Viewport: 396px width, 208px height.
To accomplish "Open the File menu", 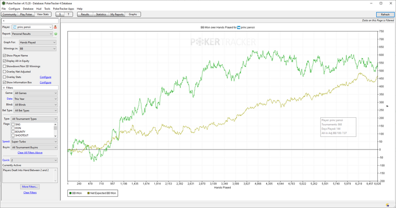I will tap(3, 9).
